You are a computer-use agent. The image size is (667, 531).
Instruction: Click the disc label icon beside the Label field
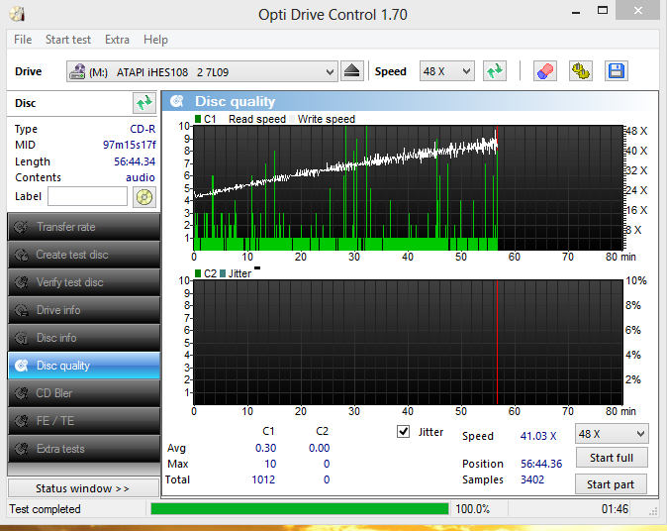pyautogui.click(x=144, y=197)
